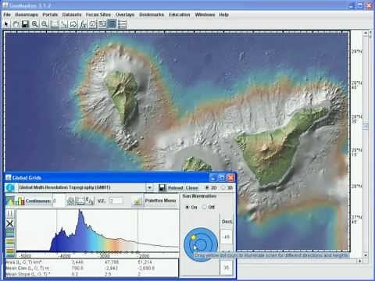Click the Close button in Global Grids toolbar
Viewport: 375px width, 281px height.
(192, 187)
